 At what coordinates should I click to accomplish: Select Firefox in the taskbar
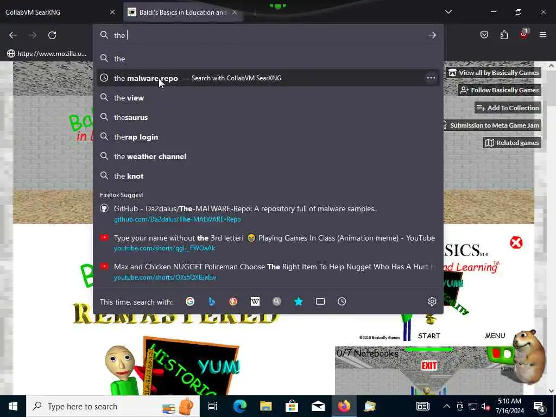pos(344,406)
